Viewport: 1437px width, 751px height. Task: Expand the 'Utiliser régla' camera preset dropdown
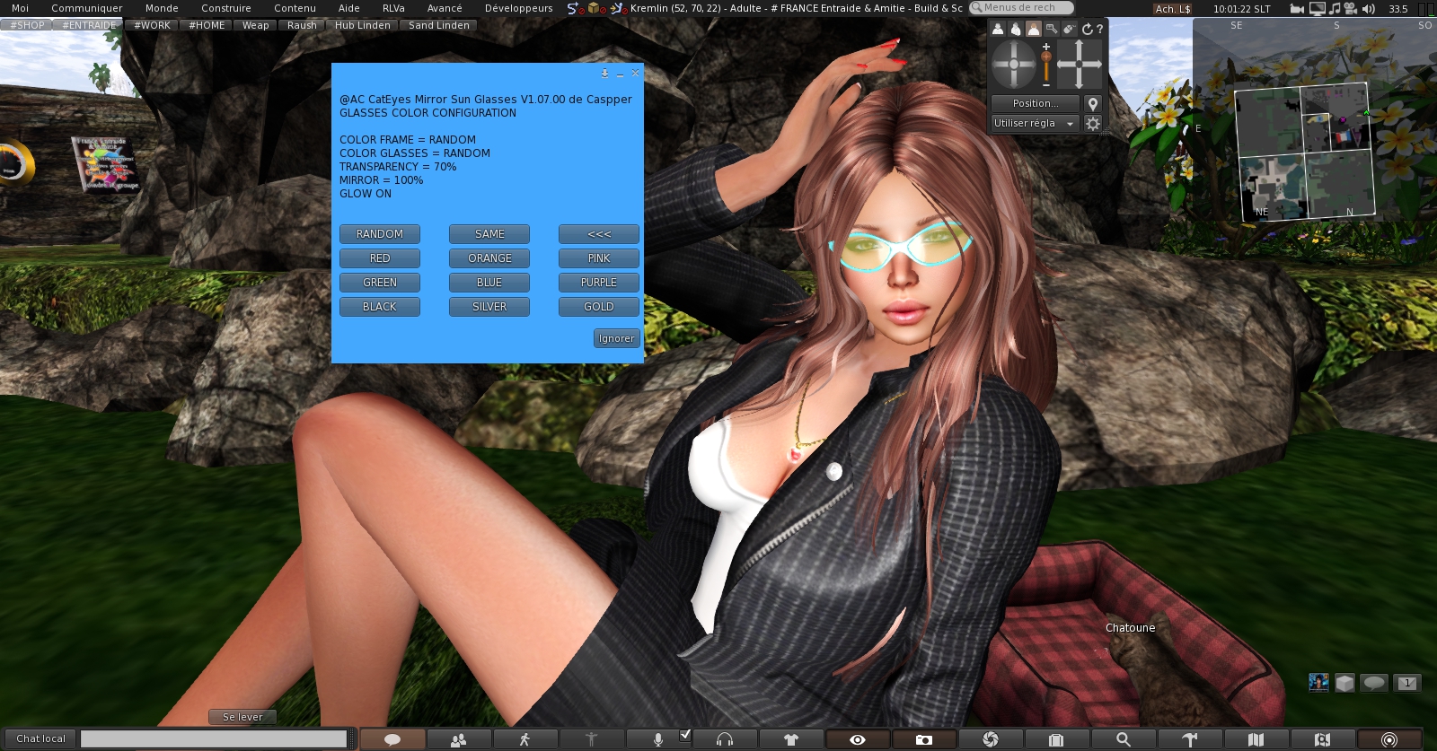(x=1033, y=124)
